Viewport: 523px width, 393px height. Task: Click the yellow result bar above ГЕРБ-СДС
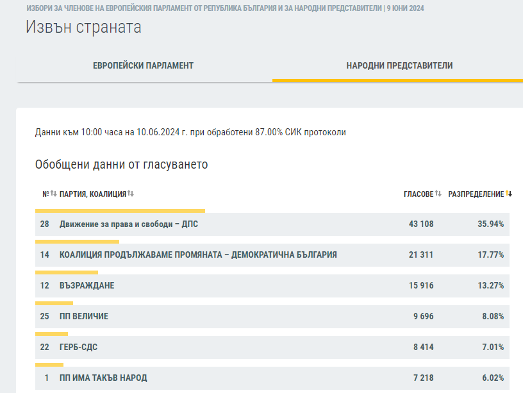click(x=51, y=333)
